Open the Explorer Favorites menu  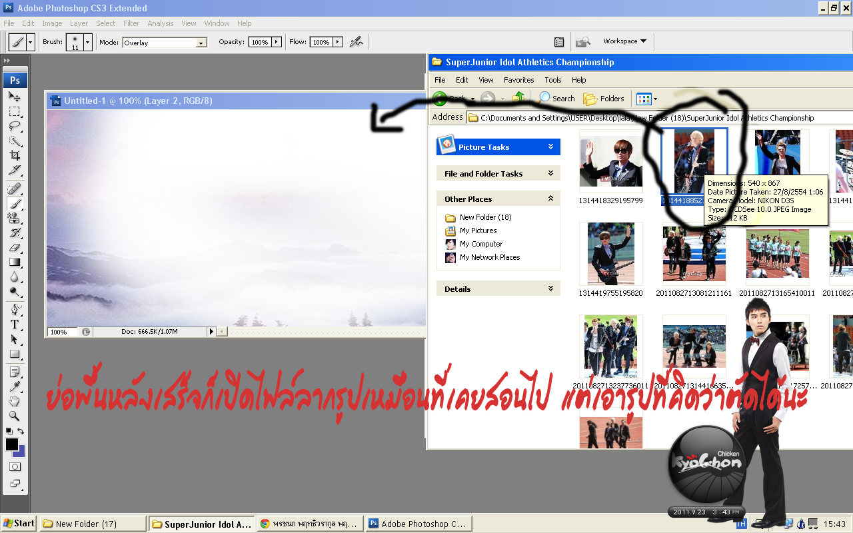pyautogui.click(x=518, y=80)
